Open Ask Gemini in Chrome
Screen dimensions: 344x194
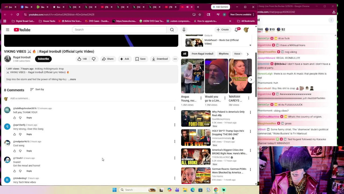tap(220, 7)
